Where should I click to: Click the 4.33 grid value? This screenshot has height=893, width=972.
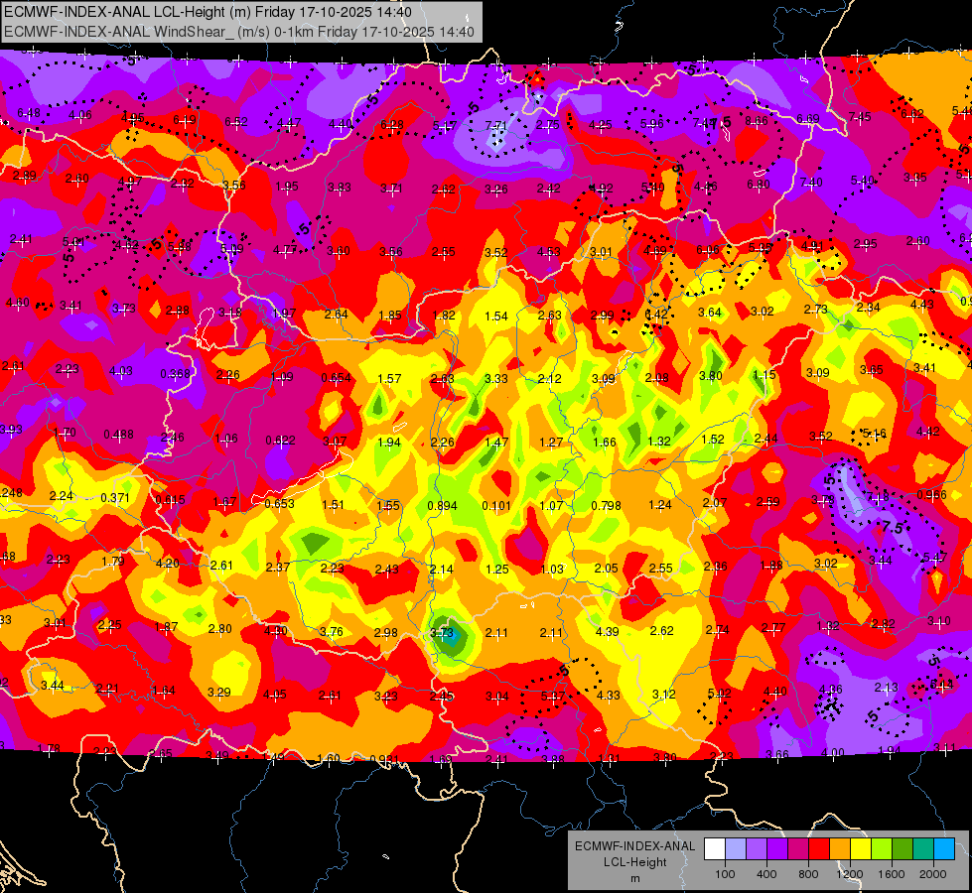608,696
